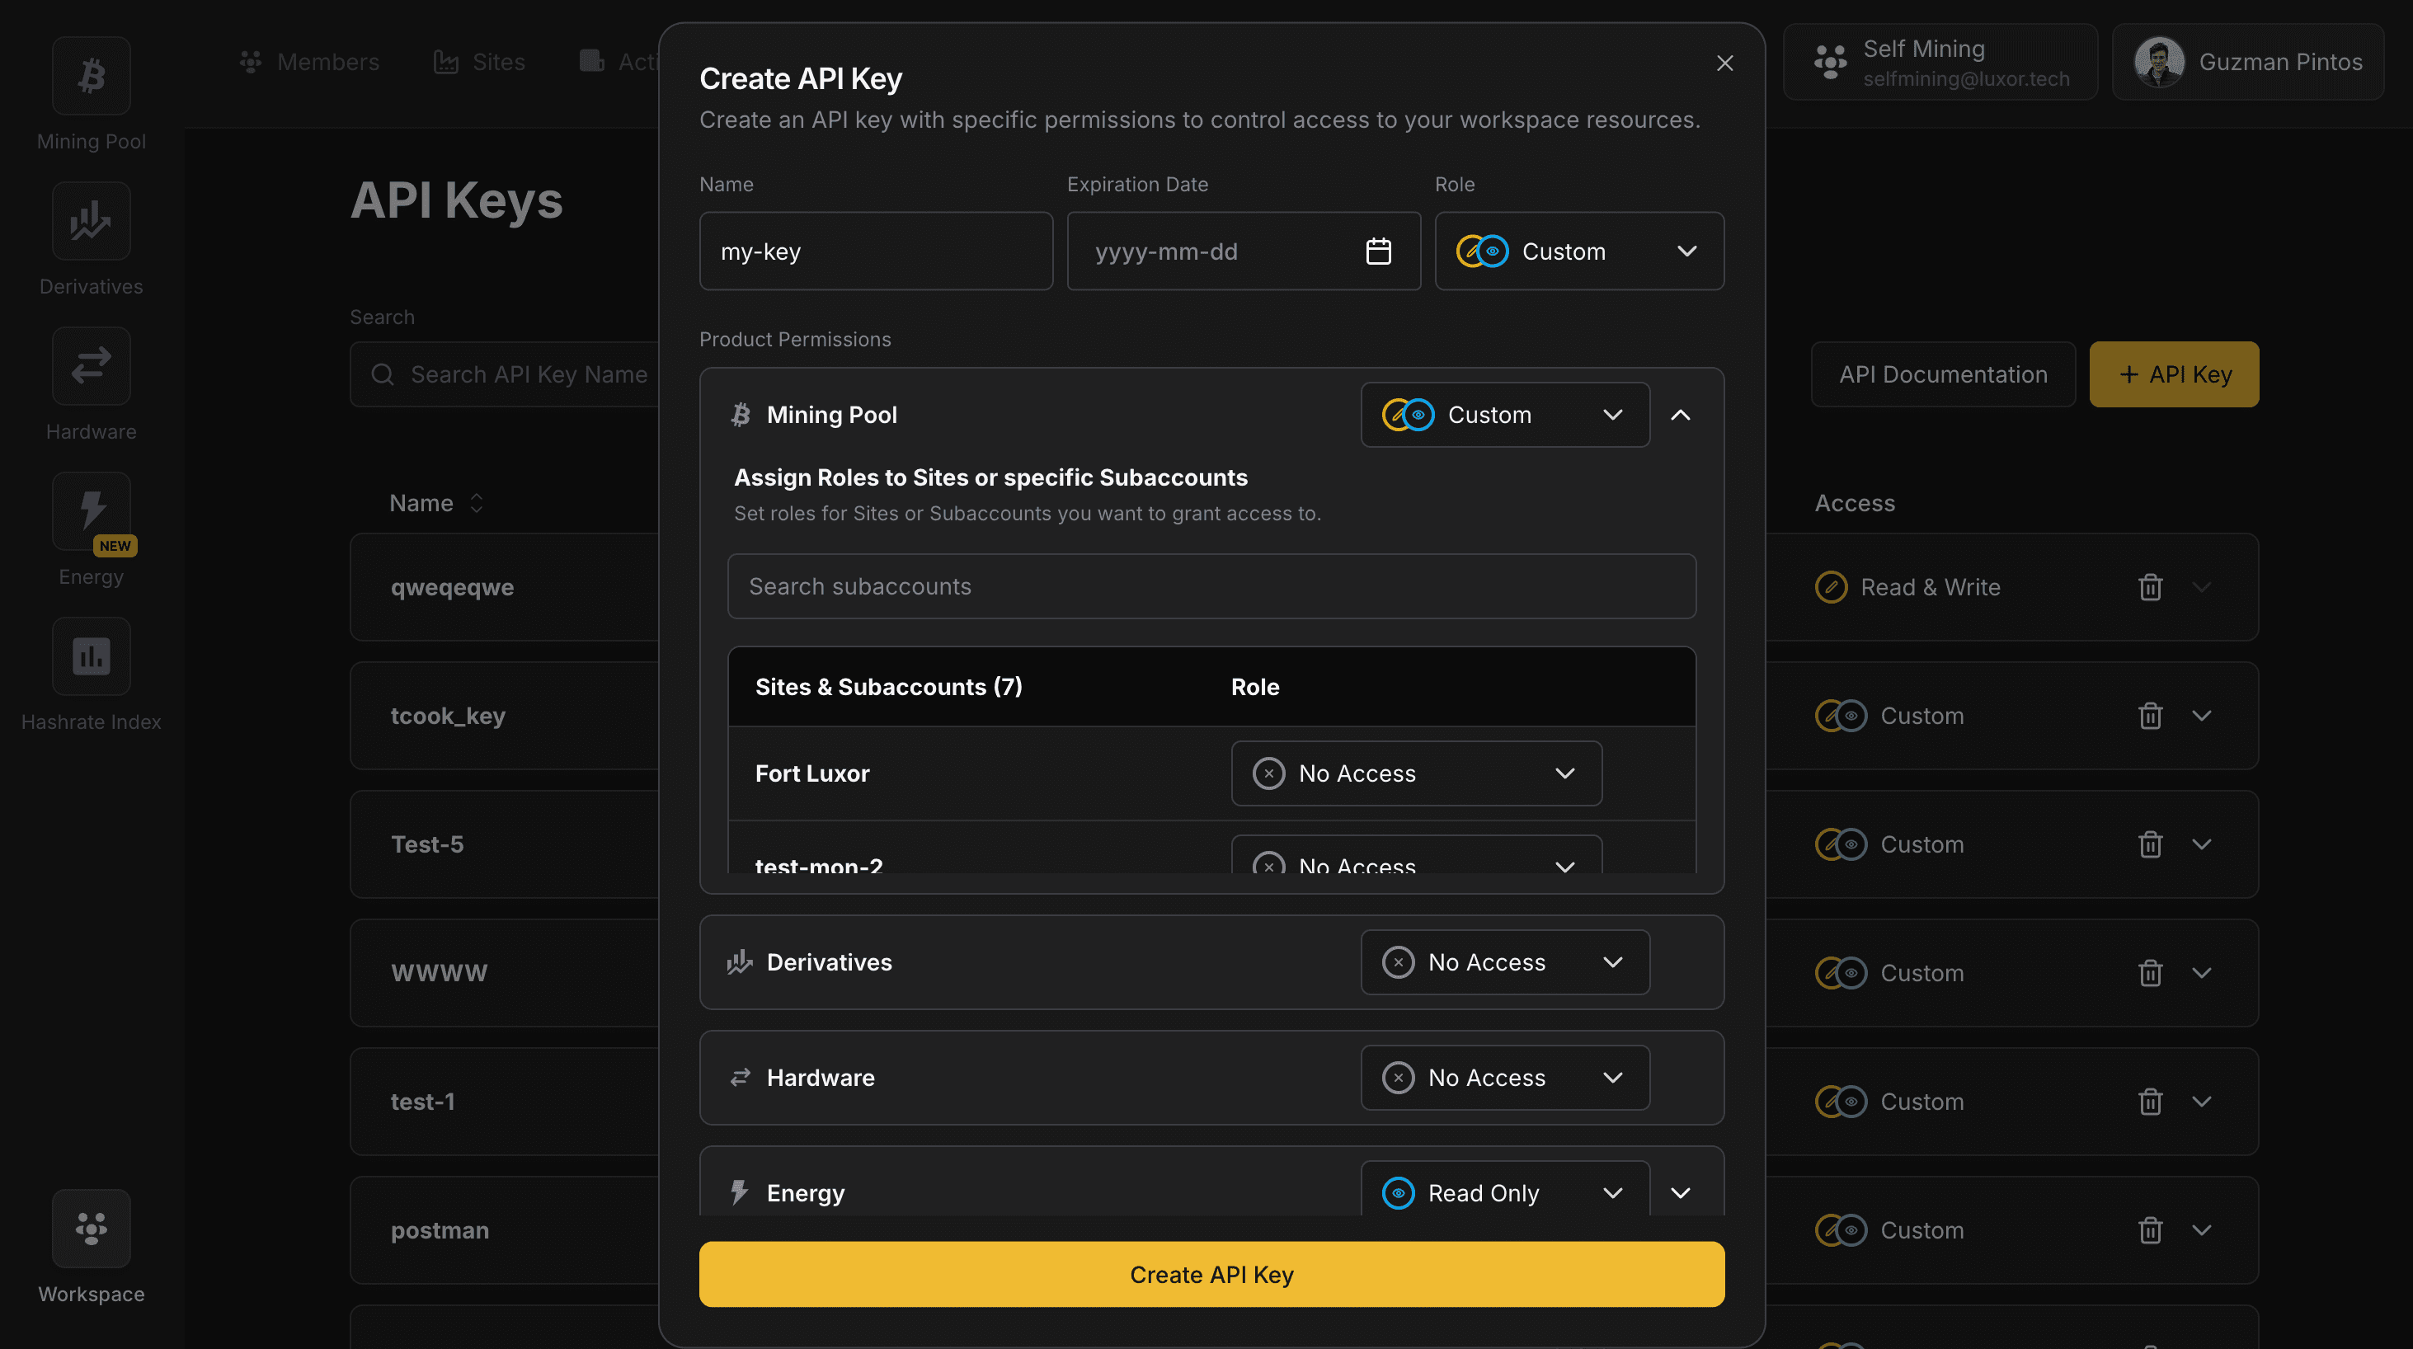The image size is (2413, 1349).
Task: Open the Derivatives section from the sidebar
Action: [91, 221]
